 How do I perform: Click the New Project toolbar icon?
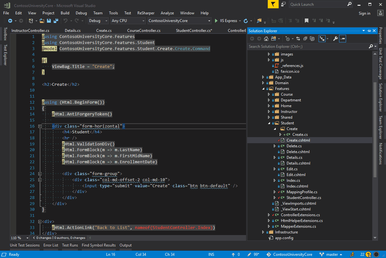(31, 21)
